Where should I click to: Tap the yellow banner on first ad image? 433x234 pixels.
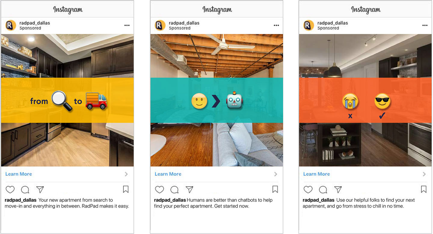pos(67,100)
